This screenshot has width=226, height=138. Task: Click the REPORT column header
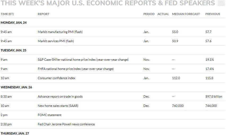click(43, 14)
